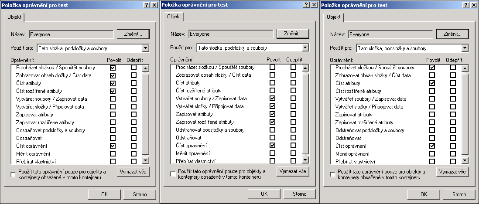
Task: Click scroll-up arrow of right dialog permissions list
Action: [465, 68]
